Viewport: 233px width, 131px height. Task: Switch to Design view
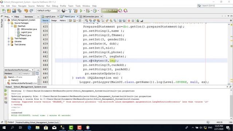click(54, 21)
